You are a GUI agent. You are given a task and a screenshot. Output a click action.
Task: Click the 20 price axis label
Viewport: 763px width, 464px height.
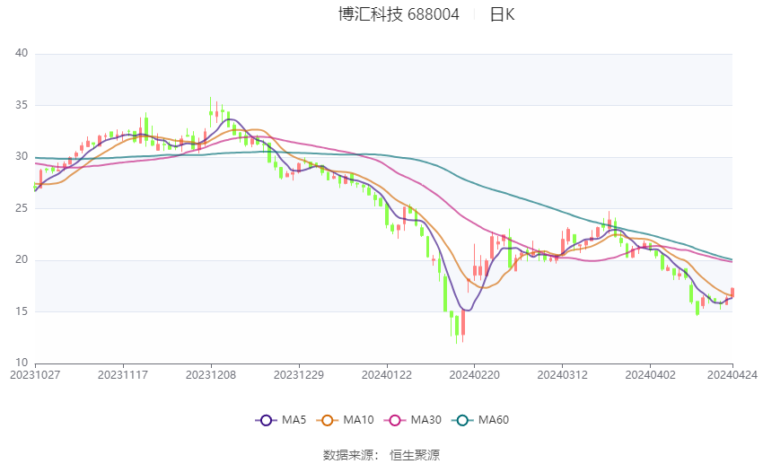click(22, 259)
